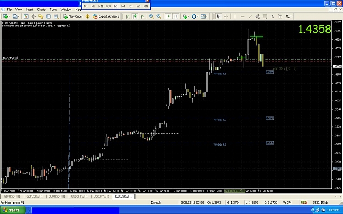This screenshot has height=214, width=343.
Task: Select the text A drawing tool
Action: [273, 16]
